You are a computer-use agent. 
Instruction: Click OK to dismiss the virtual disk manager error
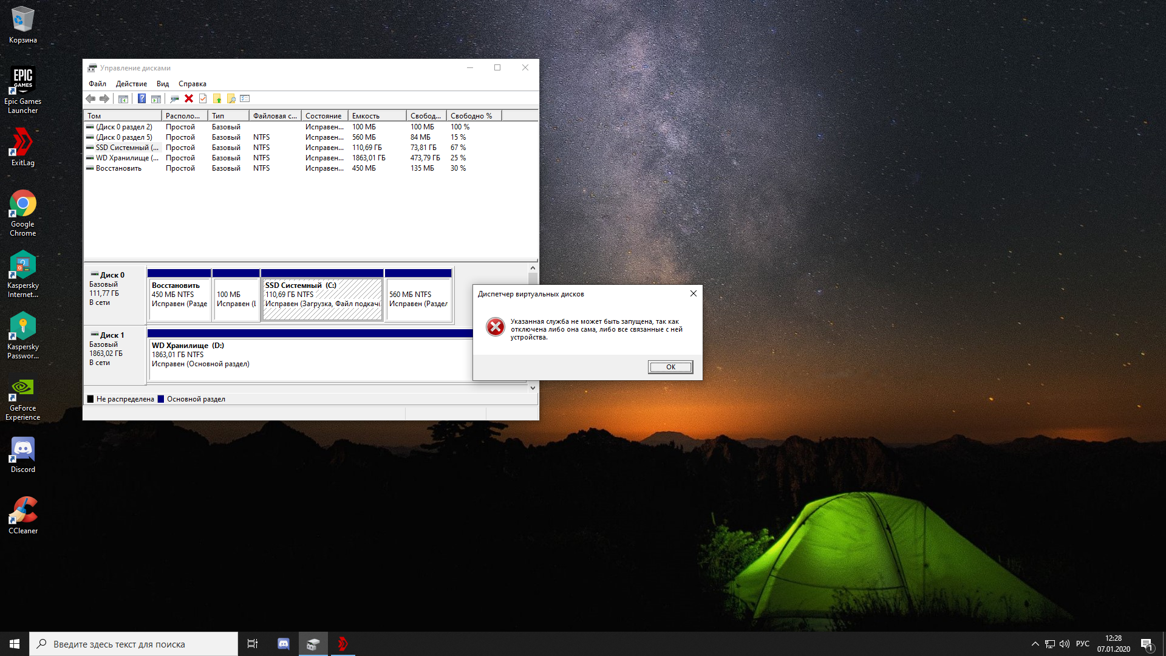click(670, 366)
